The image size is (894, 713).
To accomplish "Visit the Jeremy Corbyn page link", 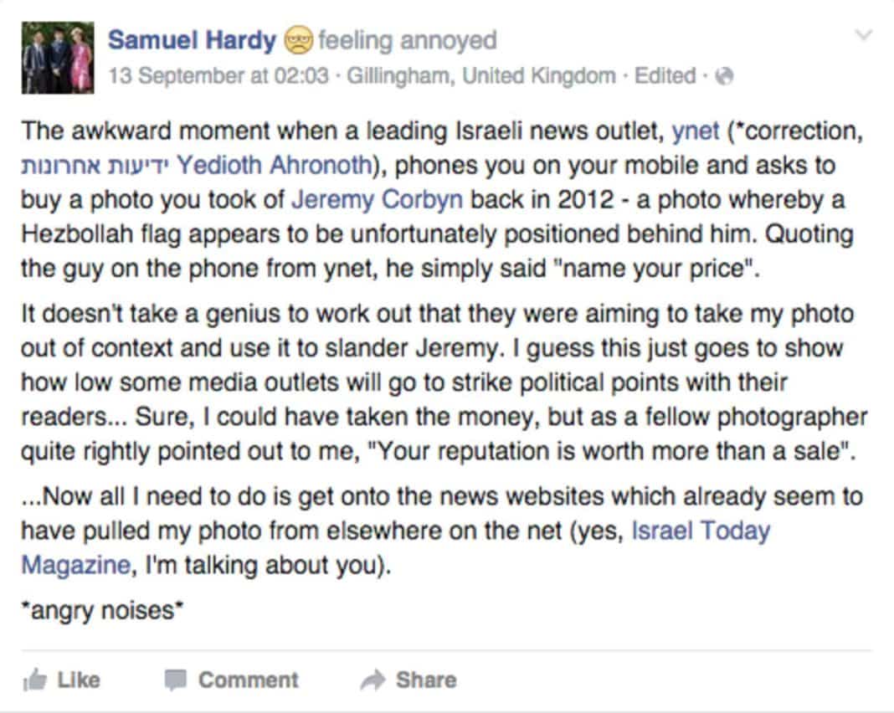I will point(377,200).
